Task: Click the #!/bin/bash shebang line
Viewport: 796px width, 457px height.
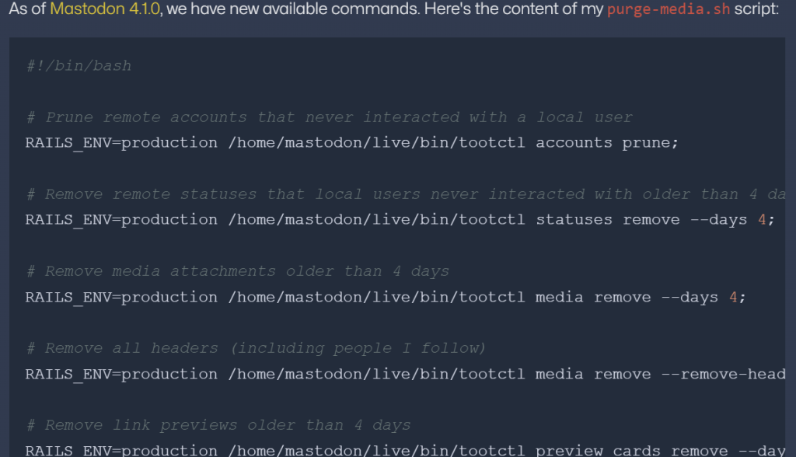Action: 79,66
